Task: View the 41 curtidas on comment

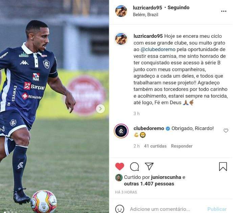Action: click(x=155, y=146)
